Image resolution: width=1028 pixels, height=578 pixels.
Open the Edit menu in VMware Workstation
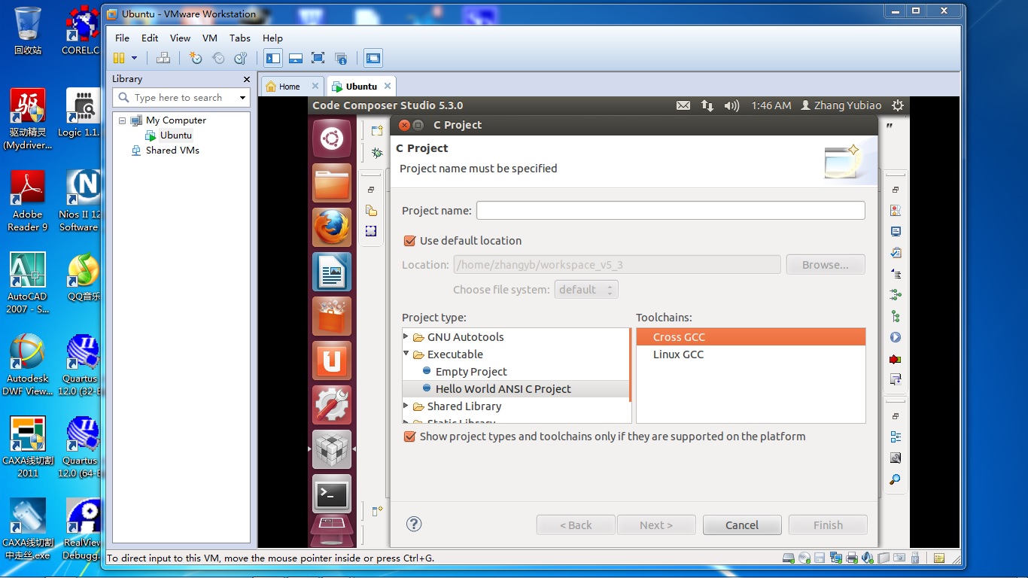(150, 38)
